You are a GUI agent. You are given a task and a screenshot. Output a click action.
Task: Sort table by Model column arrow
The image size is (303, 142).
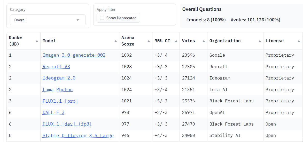click(x=115, y=41)
